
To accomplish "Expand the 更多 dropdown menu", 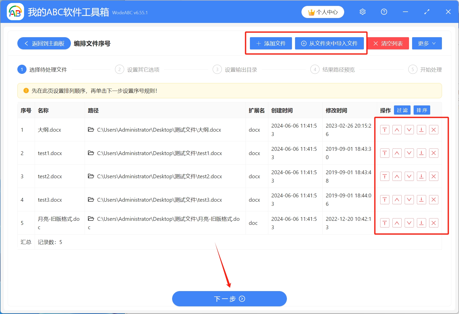I will pos(427,43).
